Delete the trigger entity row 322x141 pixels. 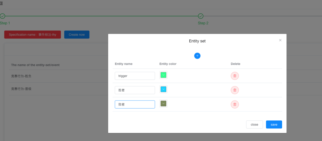[x=235, y=76]
